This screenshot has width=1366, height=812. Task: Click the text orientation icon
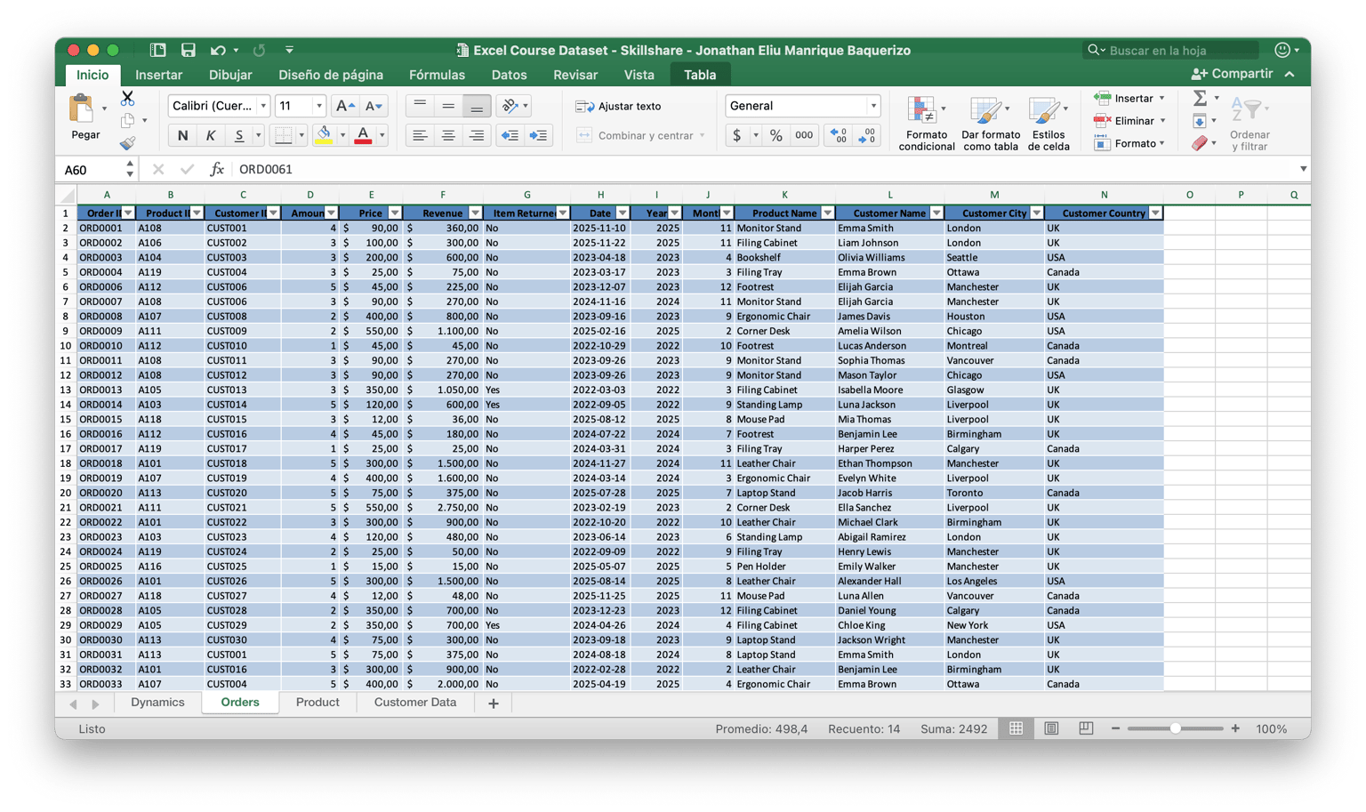tap(510, 106)
